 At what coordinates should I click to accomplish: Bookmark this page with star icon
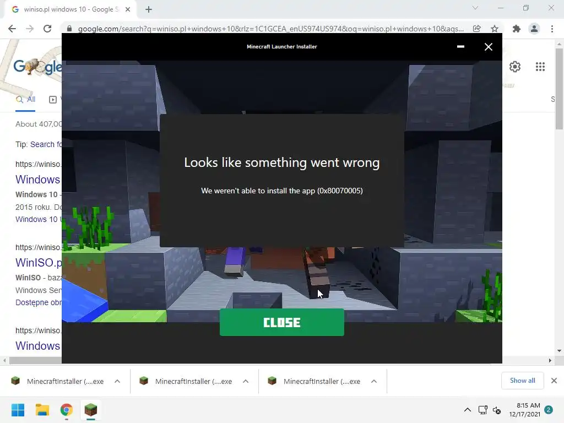coord(495,29)
